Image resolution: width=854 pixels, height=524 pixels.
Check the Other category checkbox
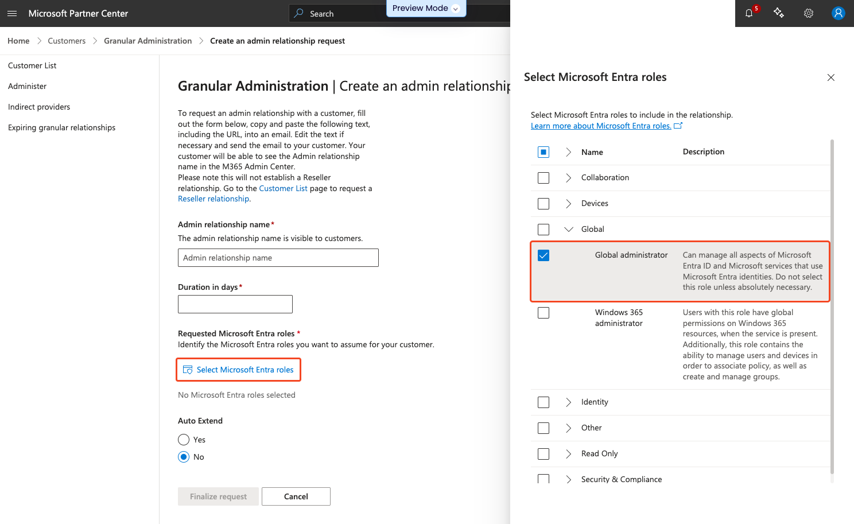544,428
